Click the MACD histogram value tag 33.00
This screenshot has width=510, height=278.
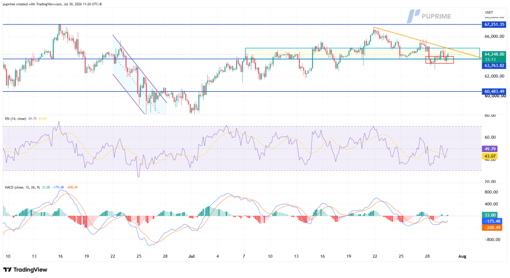pyautogui.click(x=490, y=215)
